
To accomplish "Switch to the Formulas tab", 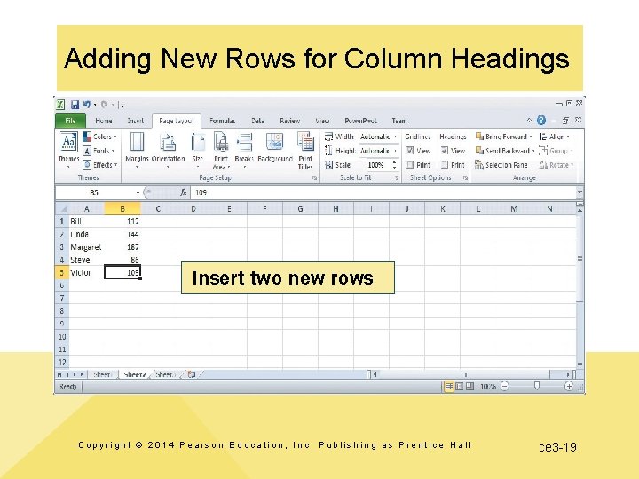I will [x=223, y=121].
